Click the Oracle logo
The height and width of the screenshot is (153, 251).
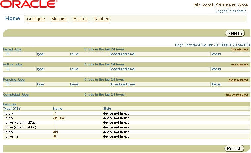(x=29, y=4)
